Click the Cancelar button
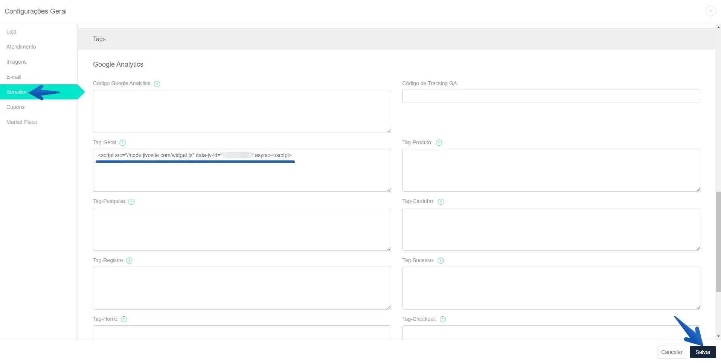Screen dimensions: 721x363 672,352
